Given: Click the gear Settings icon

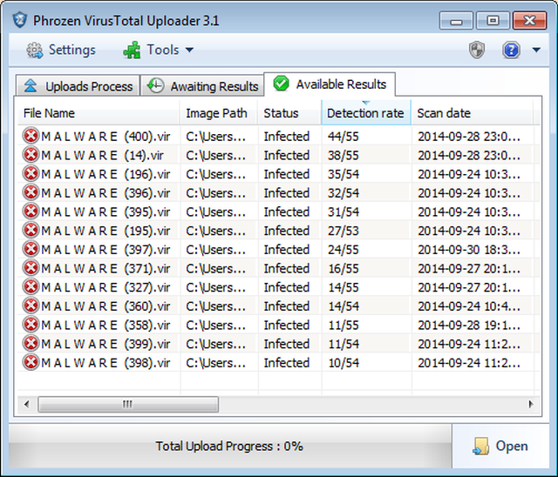Looking at the screenshot, I should coord(35,50).
